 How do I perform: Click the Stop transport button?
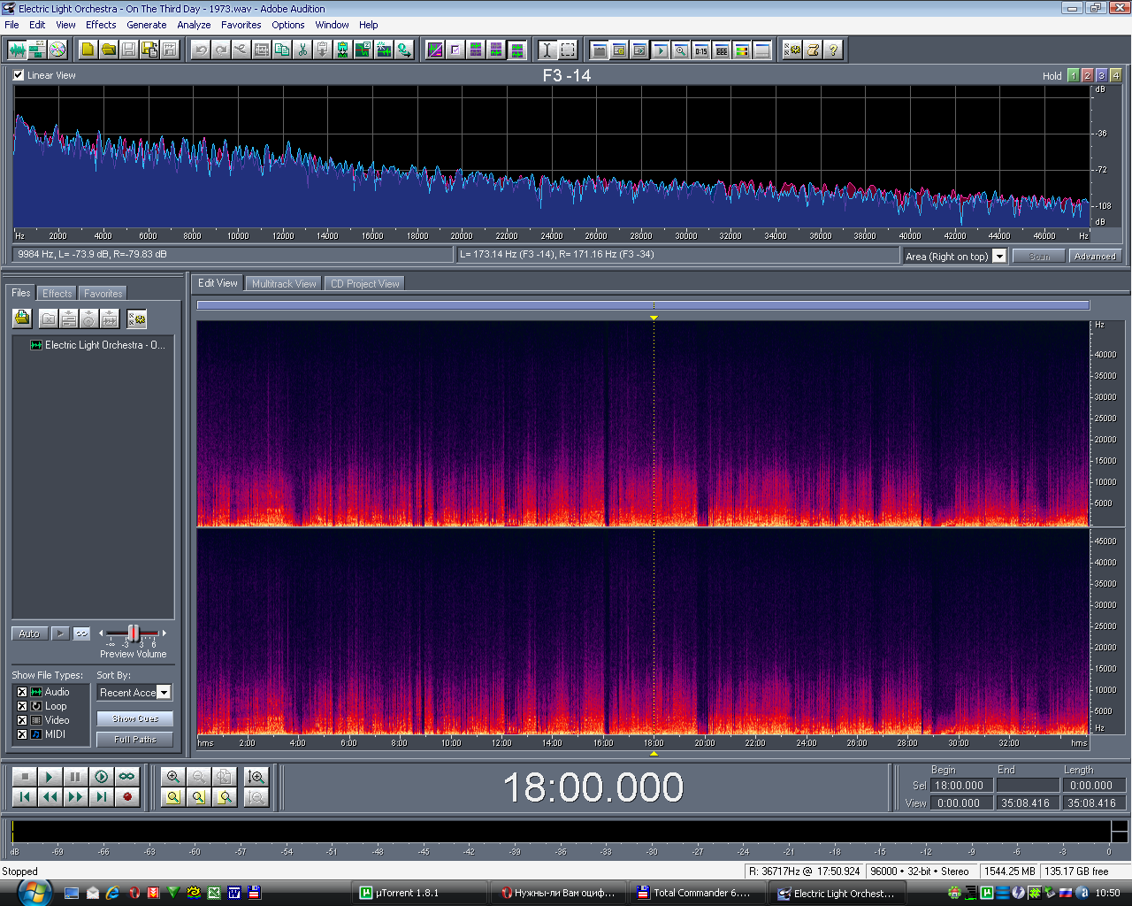tap(25, 777)
